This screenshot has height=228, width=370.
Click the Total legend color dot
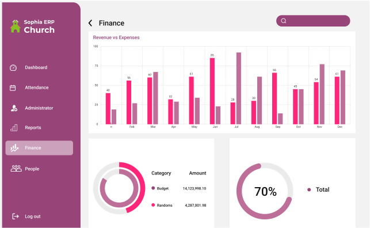pos(309,189)
